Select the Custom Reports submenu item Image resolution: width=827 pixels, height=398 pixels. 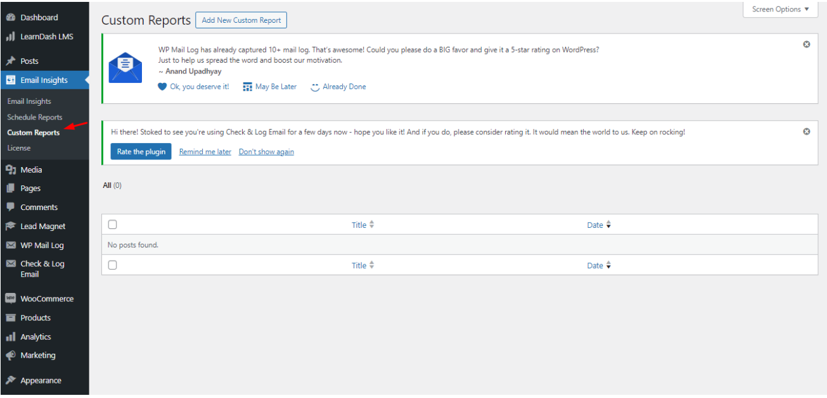click(x=34, y=133)
